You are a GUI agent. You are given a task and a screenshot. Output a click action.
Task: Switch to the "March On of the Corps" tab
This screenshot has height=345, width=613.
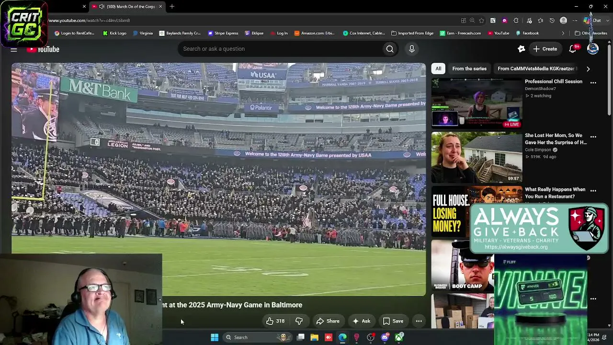tap(127, 7)
